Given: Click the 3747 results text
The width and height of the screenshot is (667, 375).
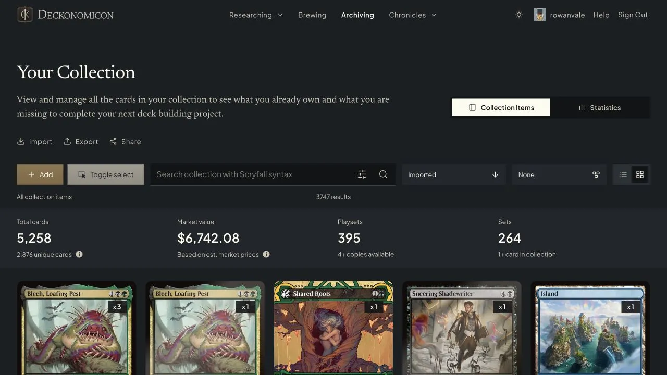Looking at the screenshot, I should click(x=333, y=197).
